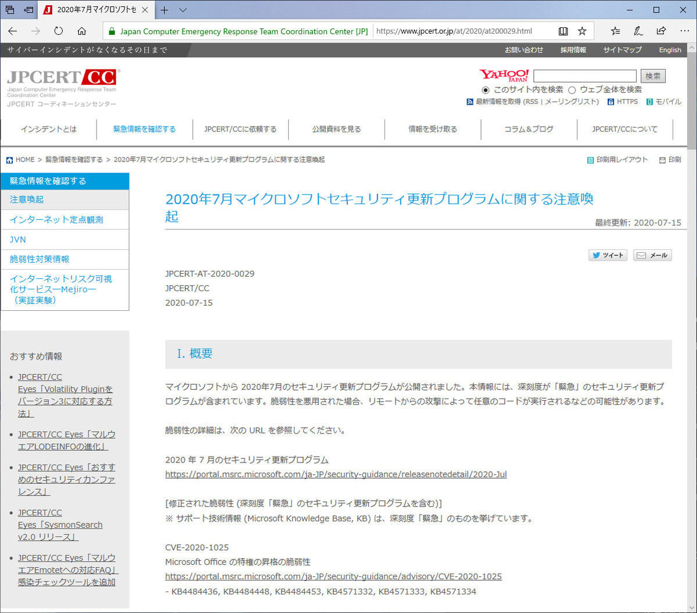Screen dimensions: 697x613
Task: Open おすすめのセキュリティカンファレンス link
Action: pos(66,479)
